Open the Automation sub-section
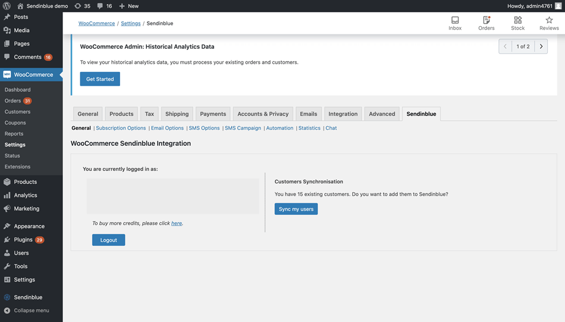 (x=280, y=128)
